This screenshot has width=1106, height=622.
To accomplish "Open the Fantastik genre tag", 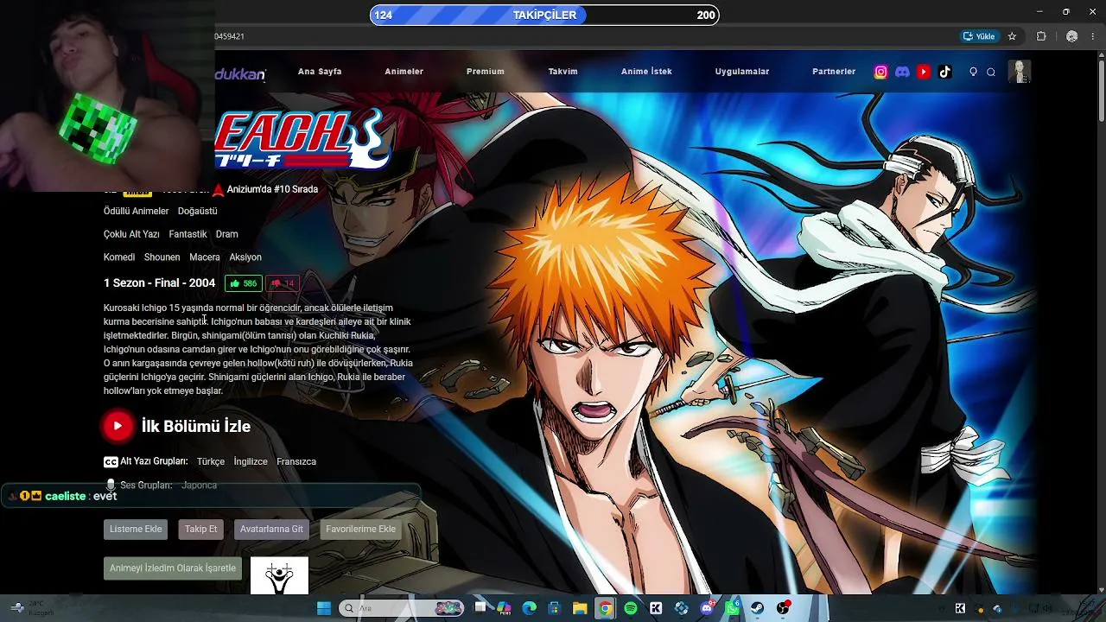I will point(188,234).
